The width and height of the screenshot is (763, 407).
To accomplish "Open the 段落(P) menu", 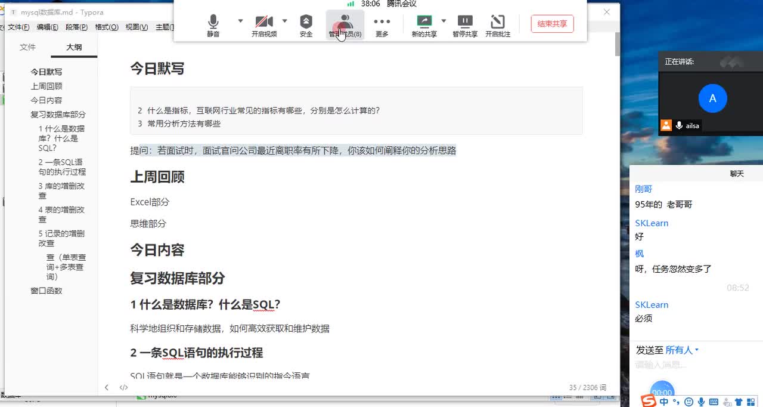I will pyautogui.click(x=76, y=27).
